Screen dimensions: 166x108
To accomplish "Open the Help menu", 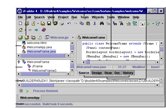I will [136, 17].
